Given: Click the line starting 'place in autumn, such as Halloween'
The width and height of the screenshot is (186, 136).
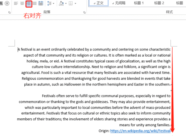Looking at the screenshot, I should pos(97,84).
